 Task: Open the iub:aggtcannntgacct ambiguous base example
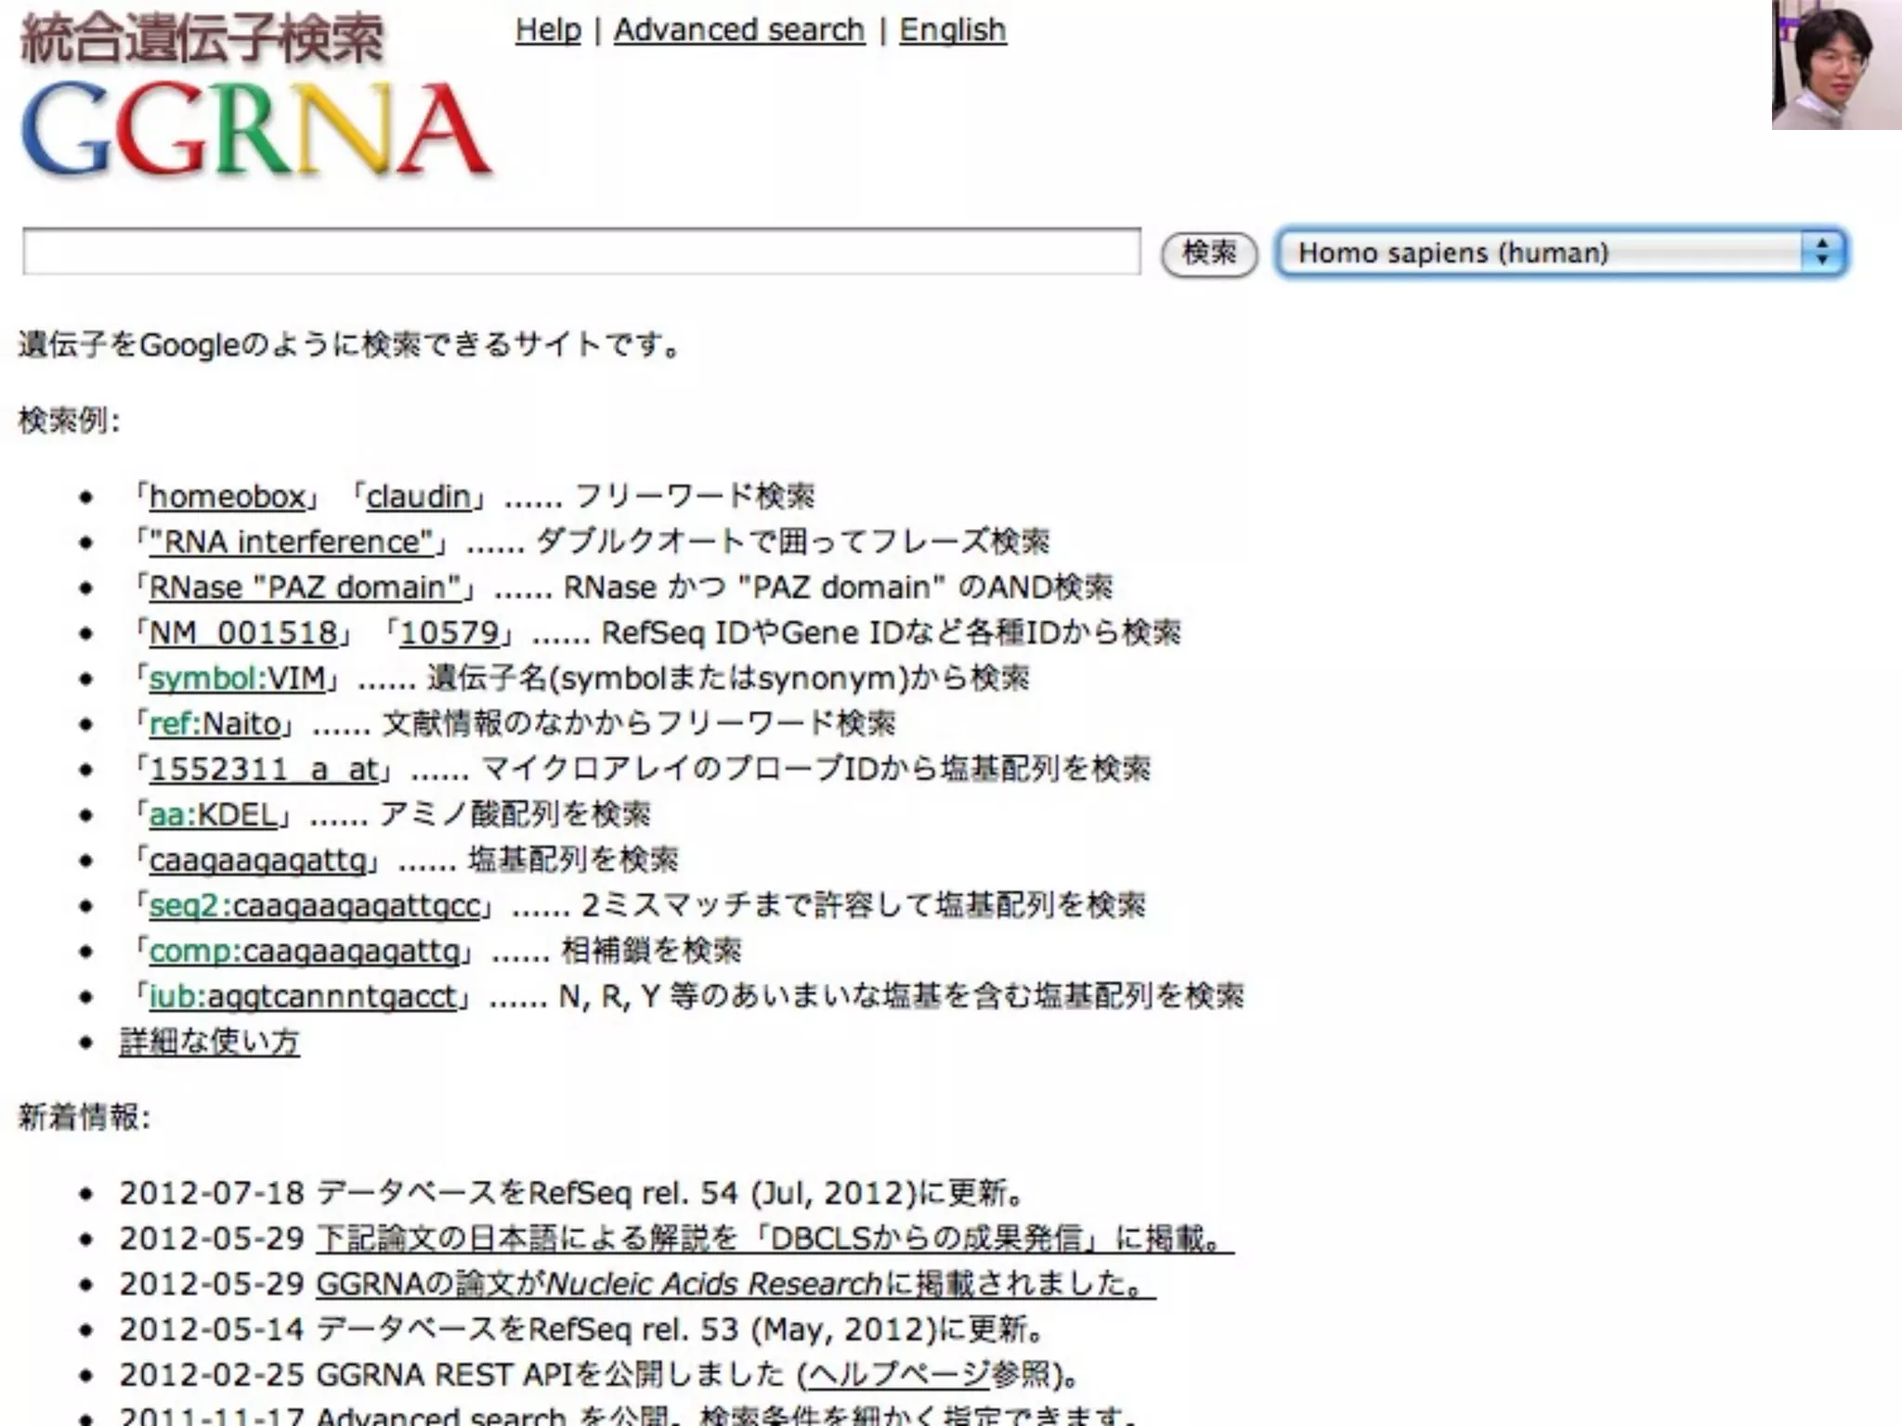(303, 997)
